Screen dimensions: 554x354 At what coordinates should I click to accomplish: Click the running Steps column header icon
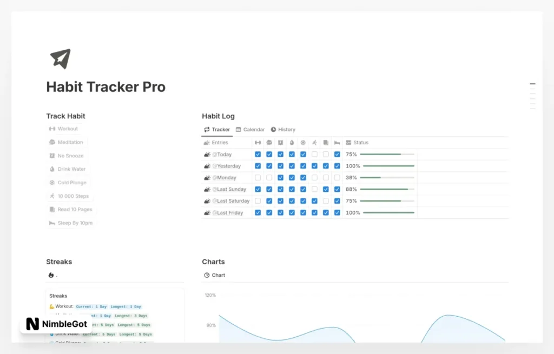314,143
